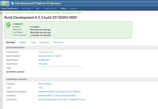View the 89 builds history link
Image resolution: width=158 pixels, height=109 pixels.
[43, 64]
